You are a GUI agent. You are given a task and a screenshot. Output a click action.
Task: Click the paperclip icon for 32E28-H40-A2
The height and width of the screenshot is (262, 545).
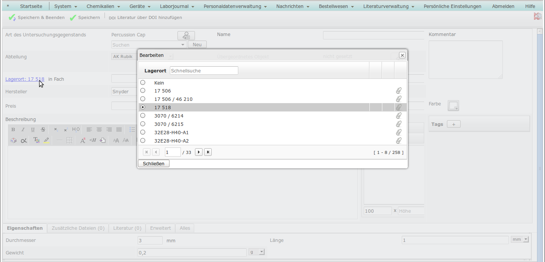coord(398,141)
